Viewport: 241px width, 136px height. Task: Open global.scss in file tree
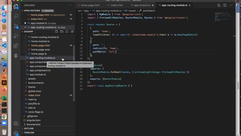34,91
